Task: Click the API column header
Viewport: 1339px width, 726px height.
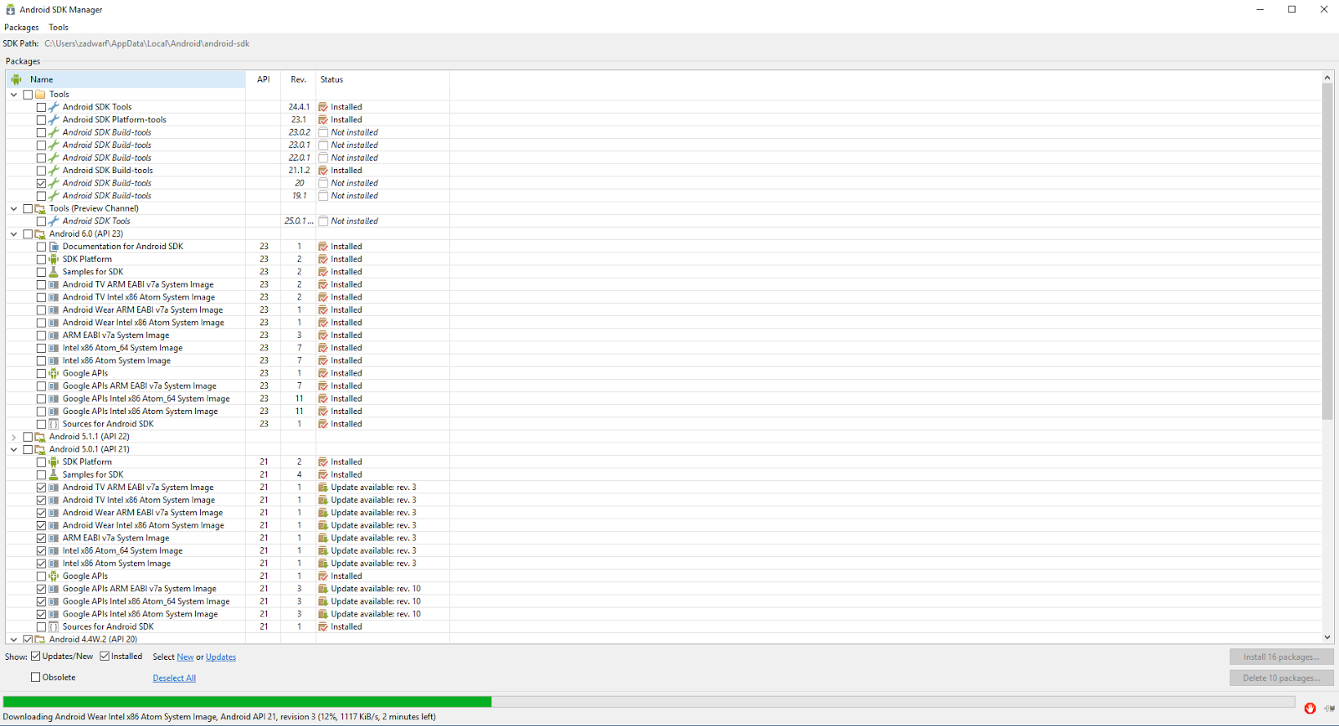Action: click(264, 79)
